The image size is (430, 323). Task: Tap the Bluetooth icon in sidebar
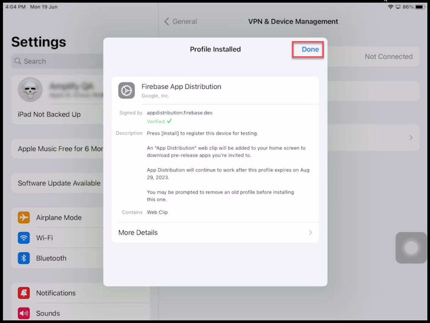click(24, 258)
